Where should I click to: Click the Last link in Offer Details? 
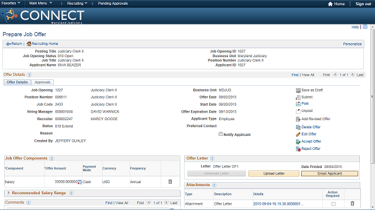click(360, 75)
